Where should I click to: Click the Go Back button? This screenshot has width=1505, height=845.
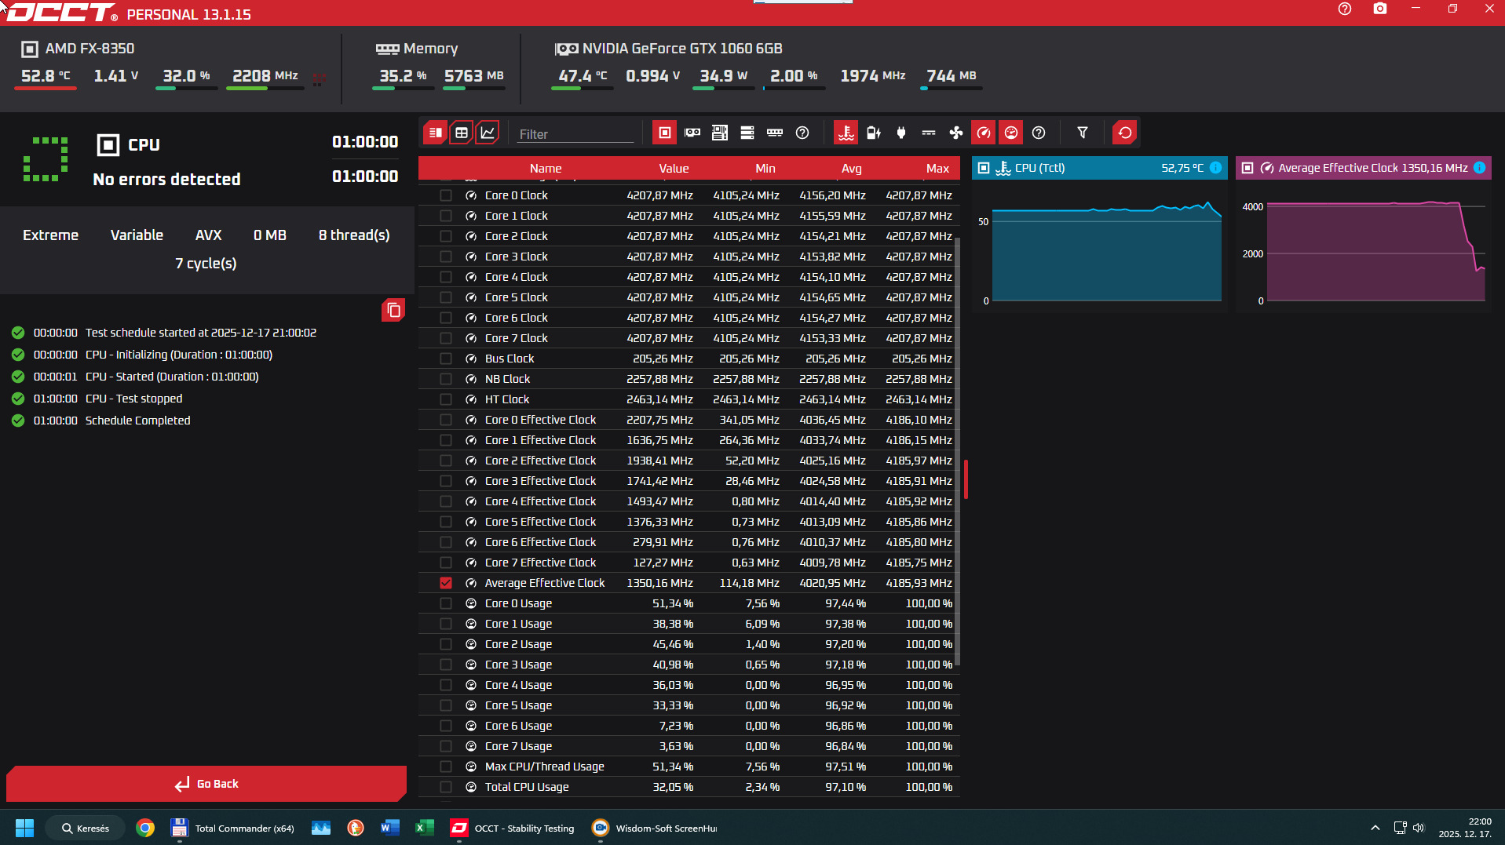[206, 784]
